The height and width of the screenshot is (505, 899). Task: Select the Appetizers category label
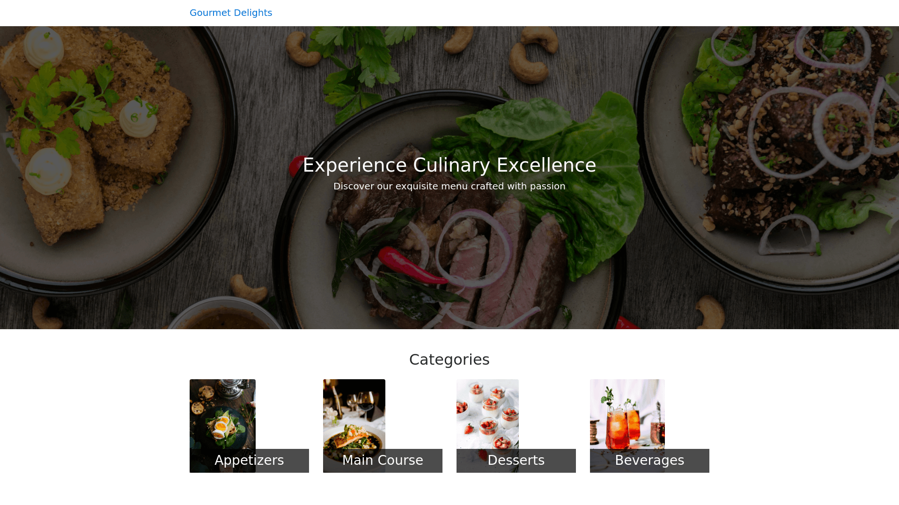click(x=249, y=461)
